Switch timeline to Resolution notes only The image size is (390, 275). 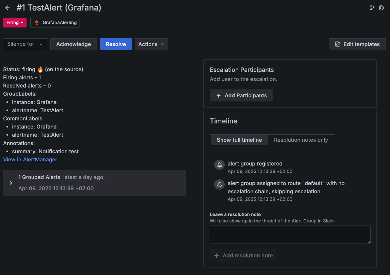pyautogui.click(x=301, y=140)
